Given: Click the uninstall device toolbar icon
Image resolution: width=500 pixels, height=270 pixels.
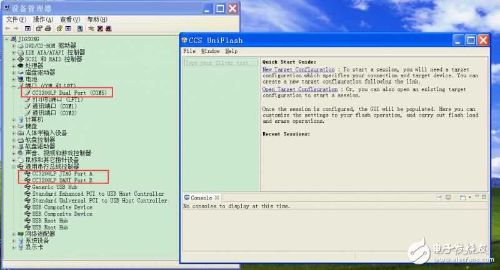Looking at the screenshot, I should 108,28.
